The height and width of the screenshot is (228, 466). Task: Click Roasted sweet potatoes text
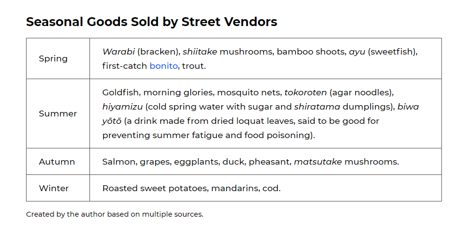click(x=154, y=189)
